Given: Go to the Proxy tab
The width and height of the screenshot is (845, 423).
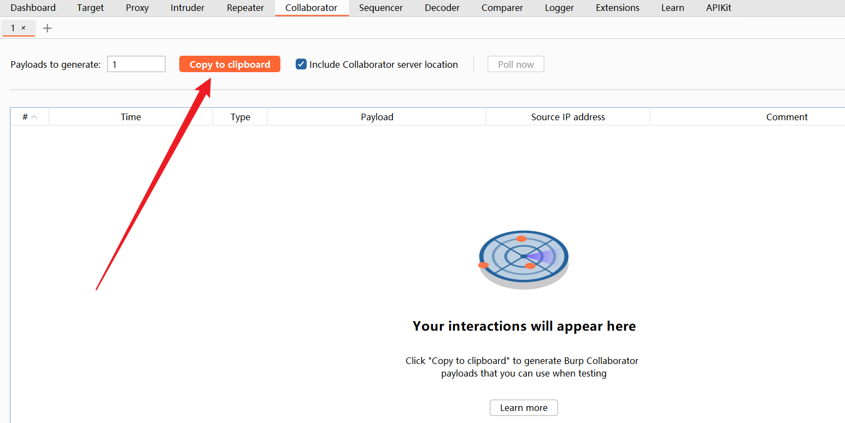Looking at the screenshot, I should 137,8.
